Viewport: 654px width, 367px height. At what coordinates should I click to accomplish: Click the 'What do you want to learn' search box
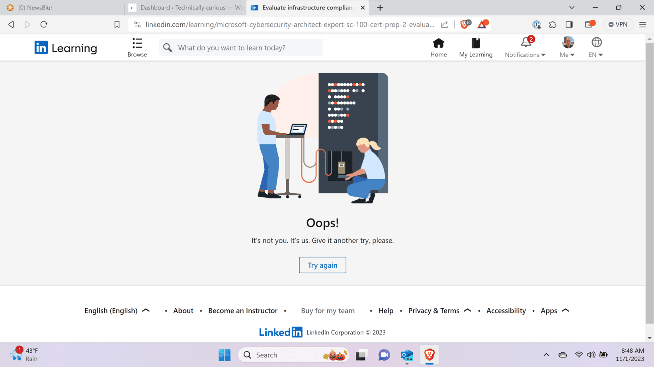pos(241,48)
